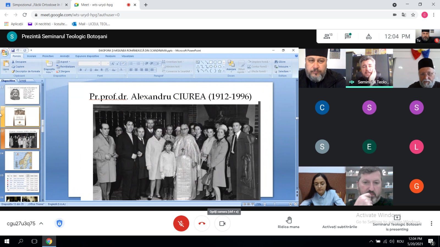
Task: Show hidden system tray icons chevron
Action: (x=371, y=242)
